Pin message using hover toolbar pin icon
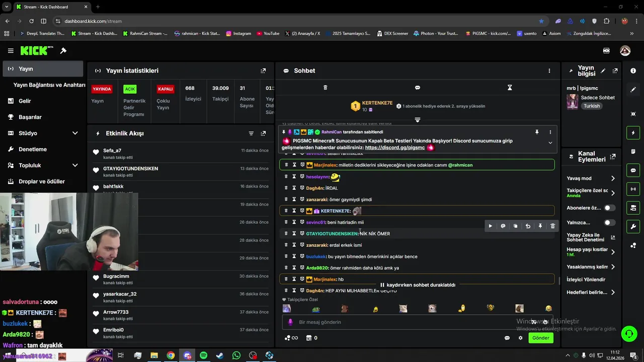644x362 pixels. click(540, 226)
